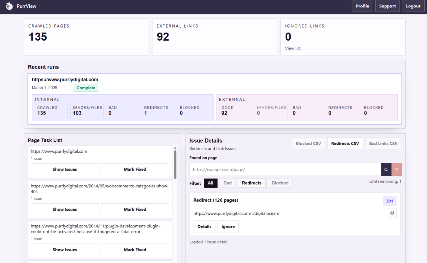Click the 301 status badge on the redirect
Image resolution: width=427 pixels, height=263 pixels.
point(389,201)
